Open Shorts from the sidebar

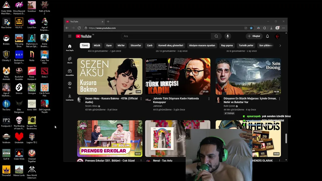70,60
